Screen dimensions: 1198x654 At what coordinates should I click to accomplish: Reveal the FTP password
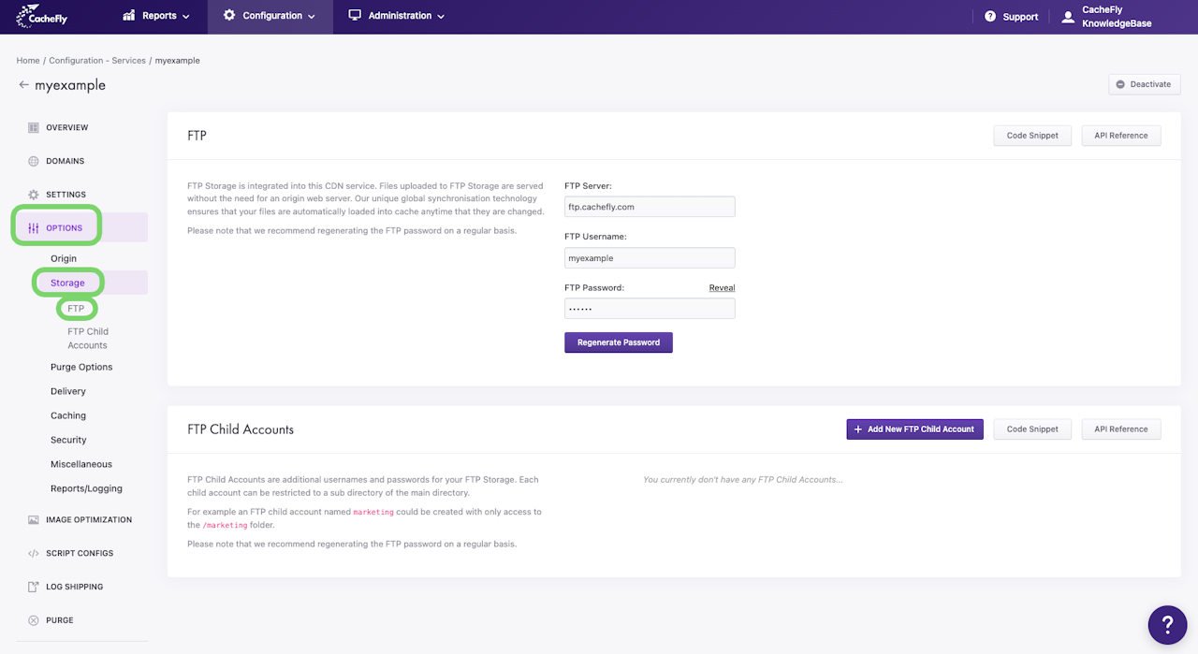pyautogui.click(x=722, y=287)
